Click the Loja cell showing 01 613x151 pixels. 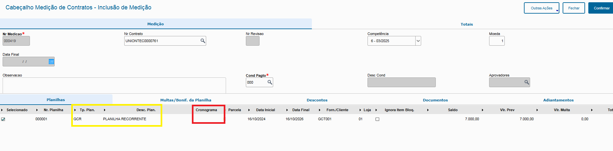pos(360,119)
